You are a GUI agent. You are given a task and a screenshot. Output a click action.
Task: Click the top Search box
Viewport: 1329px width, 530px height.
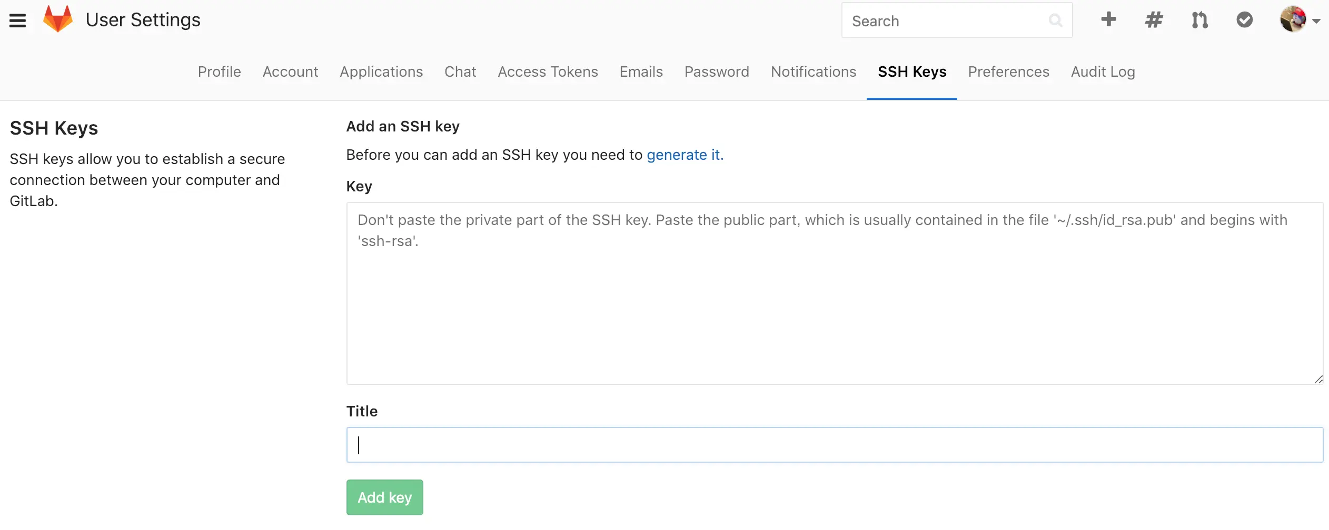coord(957,20)
